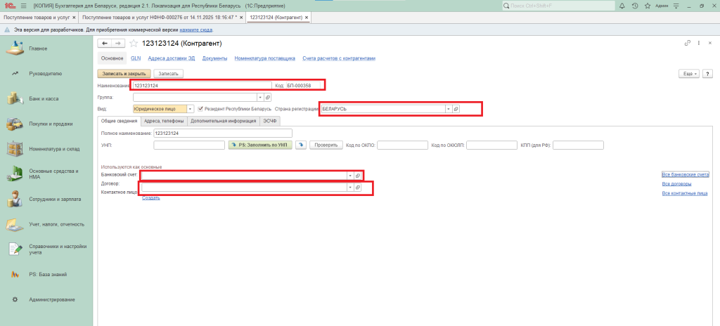Toggle Резидент Республики Беларусь checkbox
This screenshot has width=720, height=326.
coord(200,109)
